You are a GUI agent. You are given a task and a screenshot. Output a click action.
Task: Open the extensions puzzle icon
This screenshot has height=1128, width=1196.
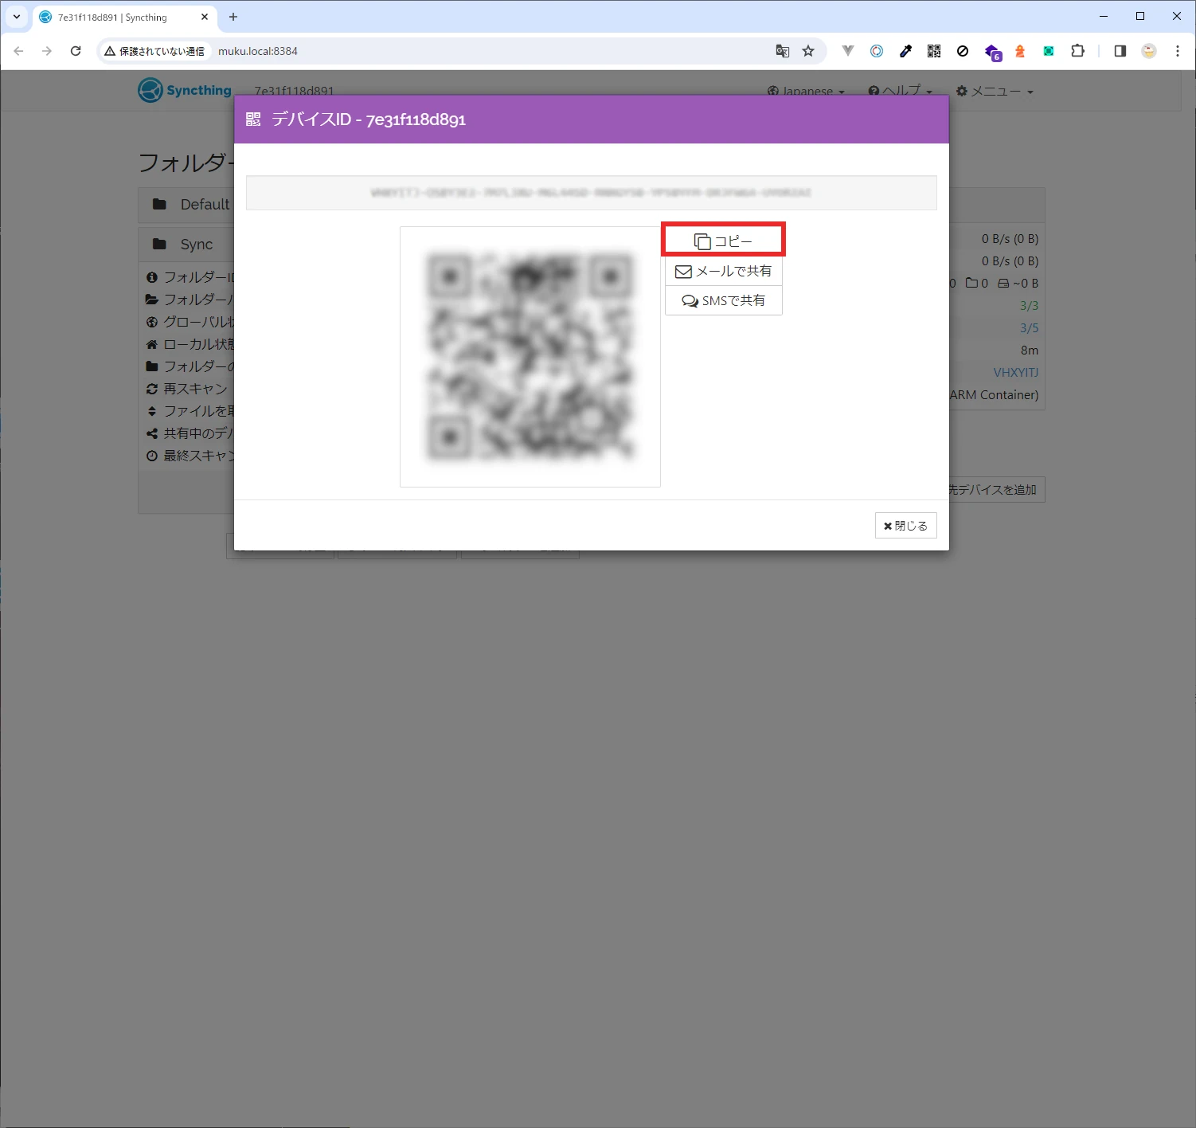1077,51
